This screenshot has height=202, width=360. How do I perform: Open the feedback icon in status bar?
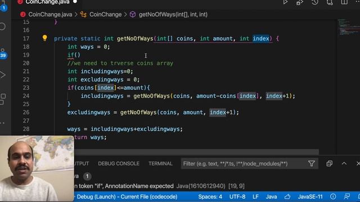[x=347, y=196]
